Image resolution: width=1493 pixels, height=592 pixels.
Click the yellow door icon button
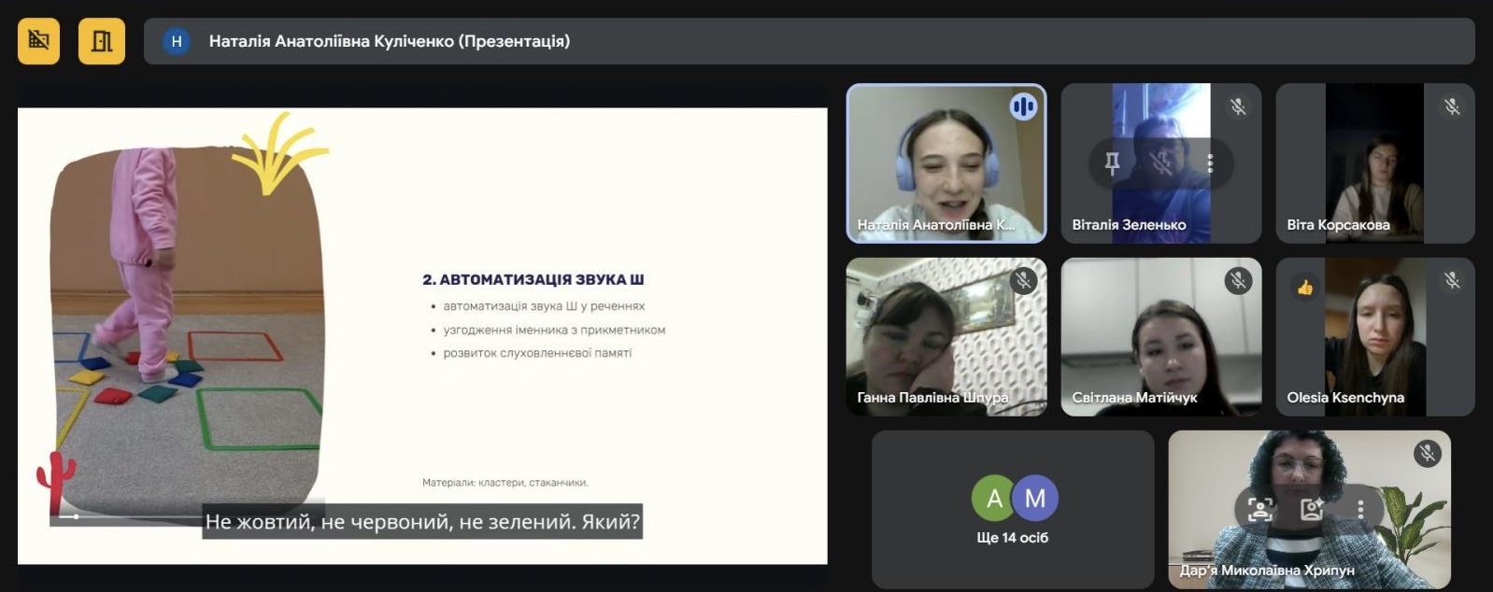(102, 40)
